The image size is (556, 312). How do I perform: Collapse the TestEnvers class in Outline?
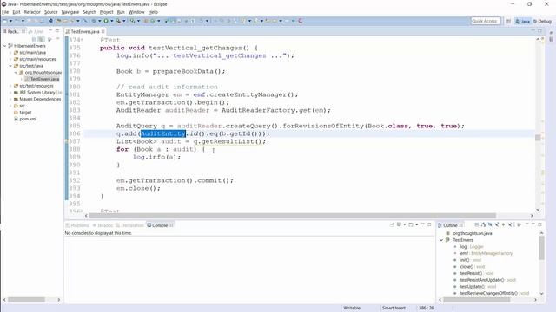tap(441, 240)
